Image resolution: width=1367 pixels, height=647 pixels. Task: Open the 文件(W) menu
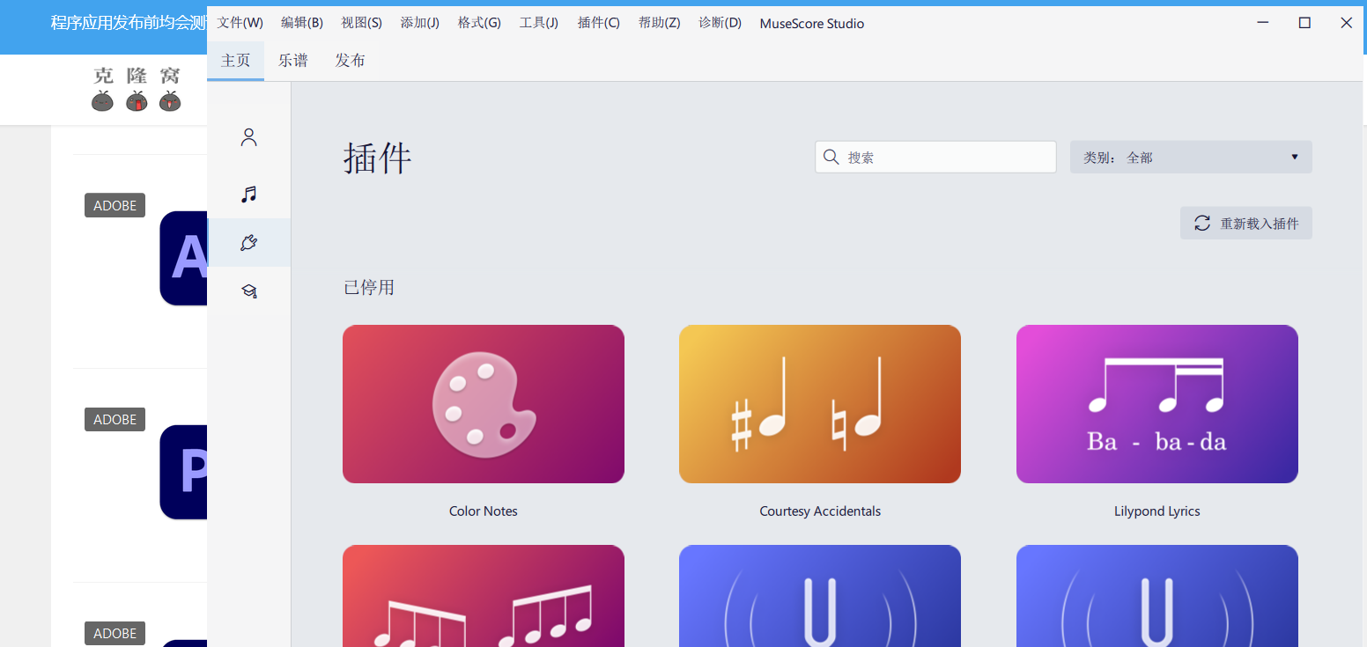(x=240, y=23)
